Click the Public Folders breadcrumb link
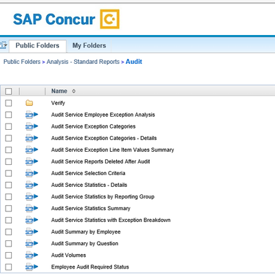This screenshot has height=274, width=275. point(22,62)
